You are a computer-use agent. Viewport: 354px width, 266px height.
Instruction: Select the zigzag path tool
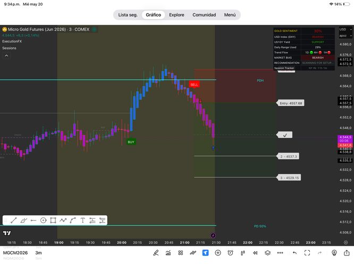point(63,220)
